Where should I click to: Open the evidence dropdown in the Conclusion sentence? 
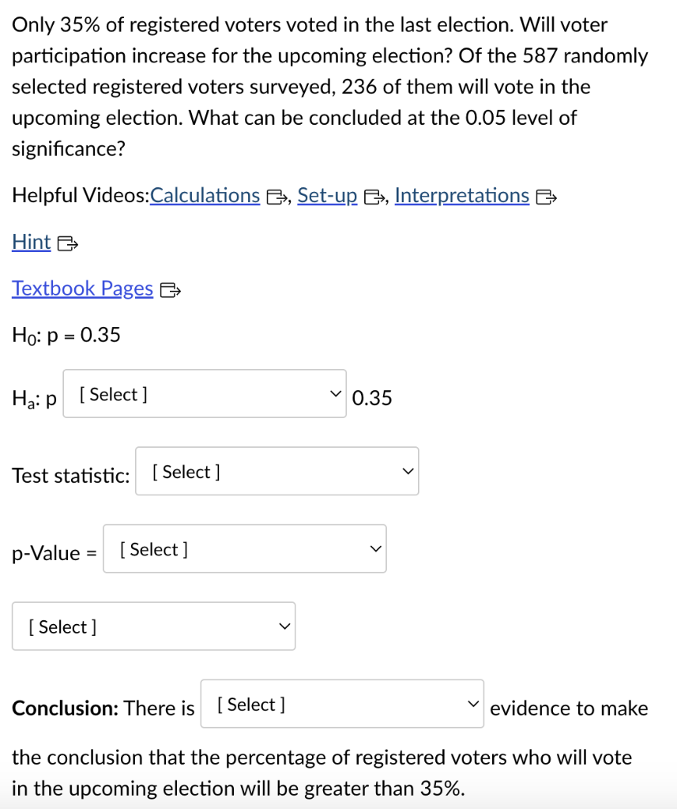(x=341, y=703)
